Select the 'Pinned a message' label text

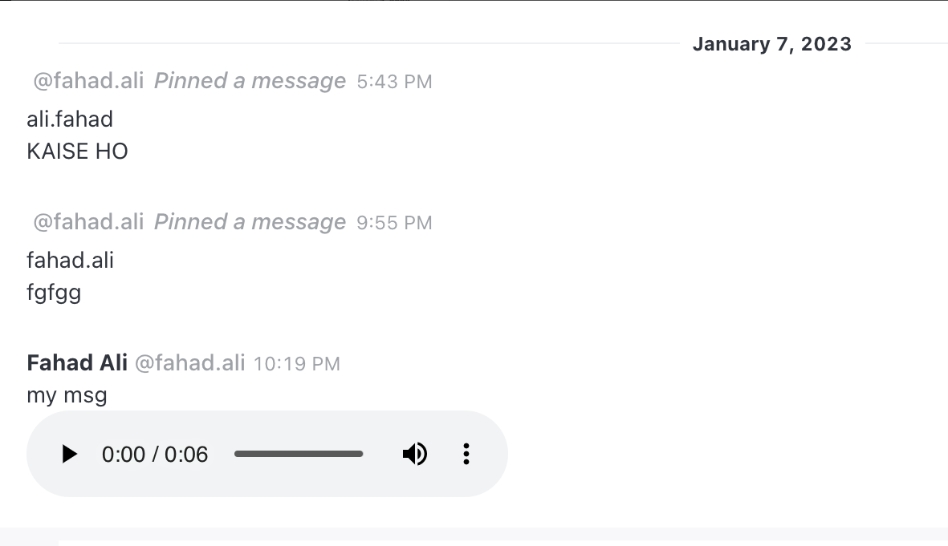tap(250, 81)
